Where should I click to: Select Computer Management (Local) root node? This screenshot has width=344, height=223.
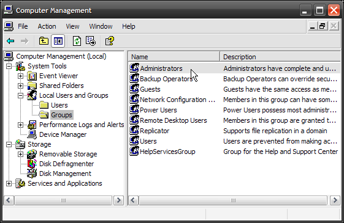[x=61, y=56]
